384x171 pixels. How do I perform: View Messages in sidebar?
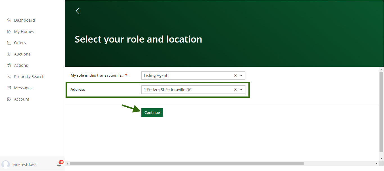[23, 88]
